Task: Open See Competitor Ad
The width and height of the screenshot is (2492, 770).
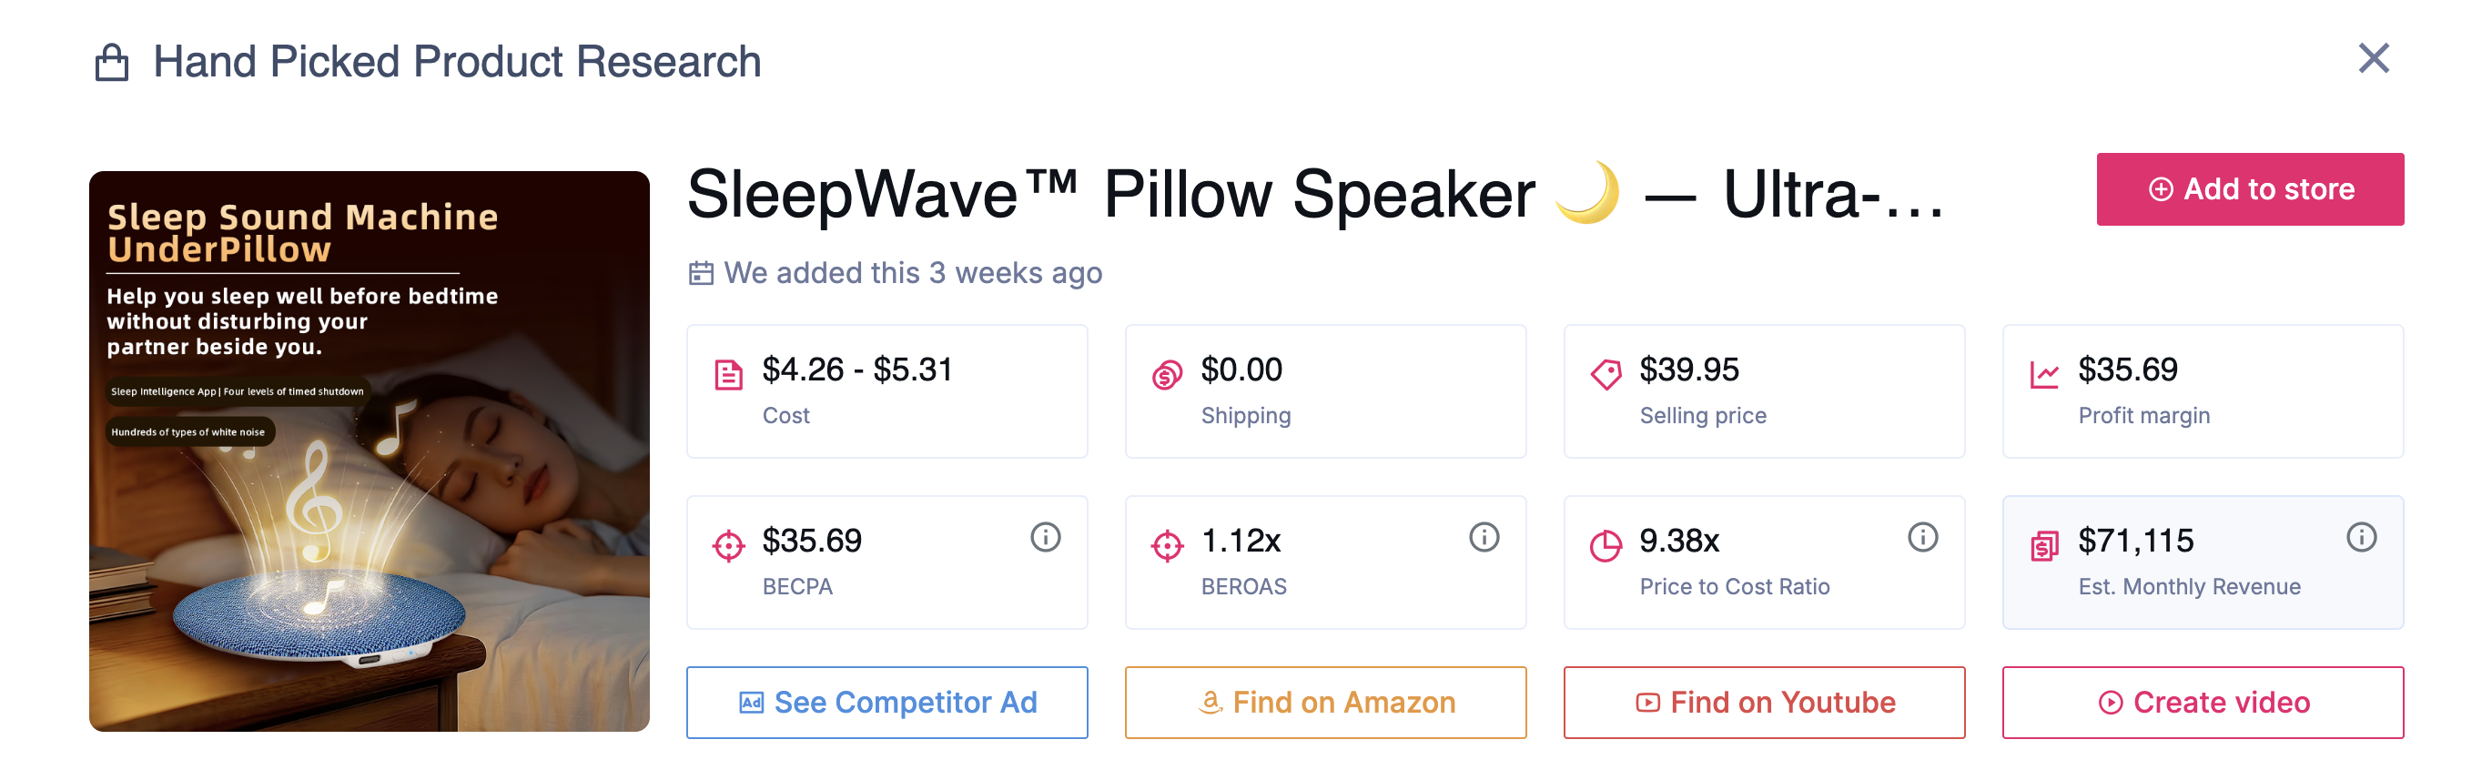Action: click(886, 703)
